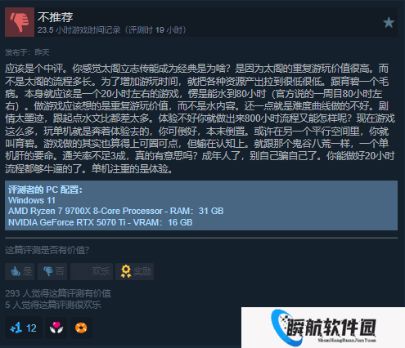Click the orange lifebuoy award icon
405x348 pixels.
pyautogui.click(x=81, y=328)
